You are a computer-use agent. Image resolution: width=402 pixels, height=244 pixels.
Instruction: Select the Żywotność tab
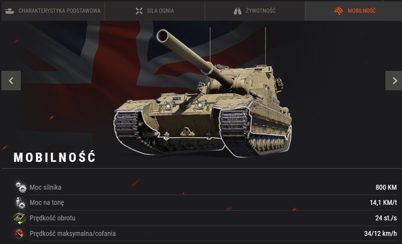[255, 11]
